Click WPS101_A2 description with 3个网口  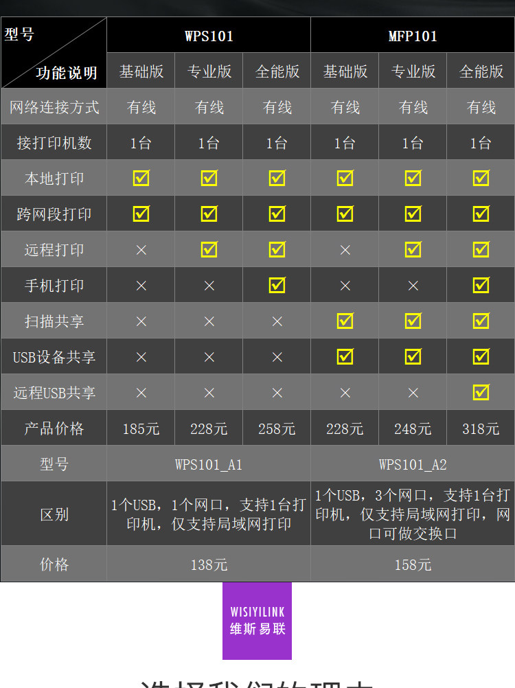413,514
